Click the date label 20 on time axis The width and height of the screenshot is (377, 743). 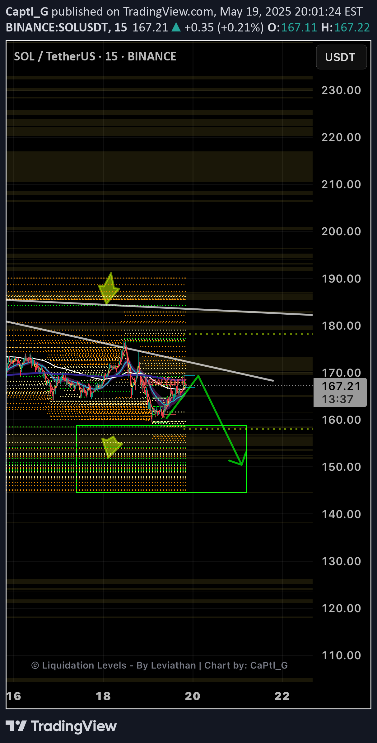tap(193, 696)
